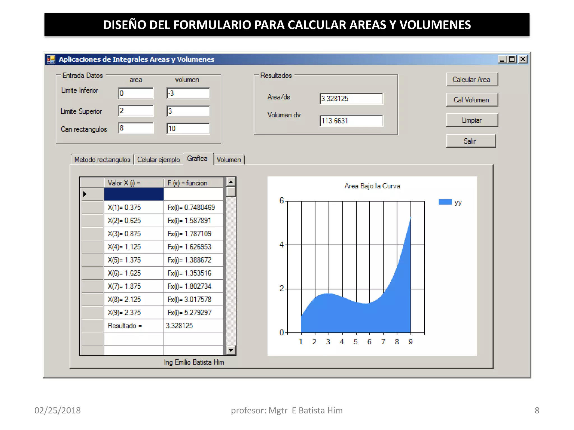The image size is (574, 430).
Task: Click the area Limite Superior field showing 2
Action: (136, 111)
